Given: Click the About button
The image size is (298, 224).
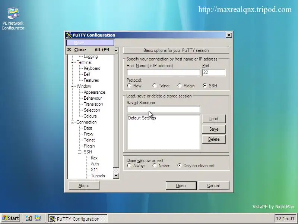Looking at the screenshot, I should (x=83, y=186).
